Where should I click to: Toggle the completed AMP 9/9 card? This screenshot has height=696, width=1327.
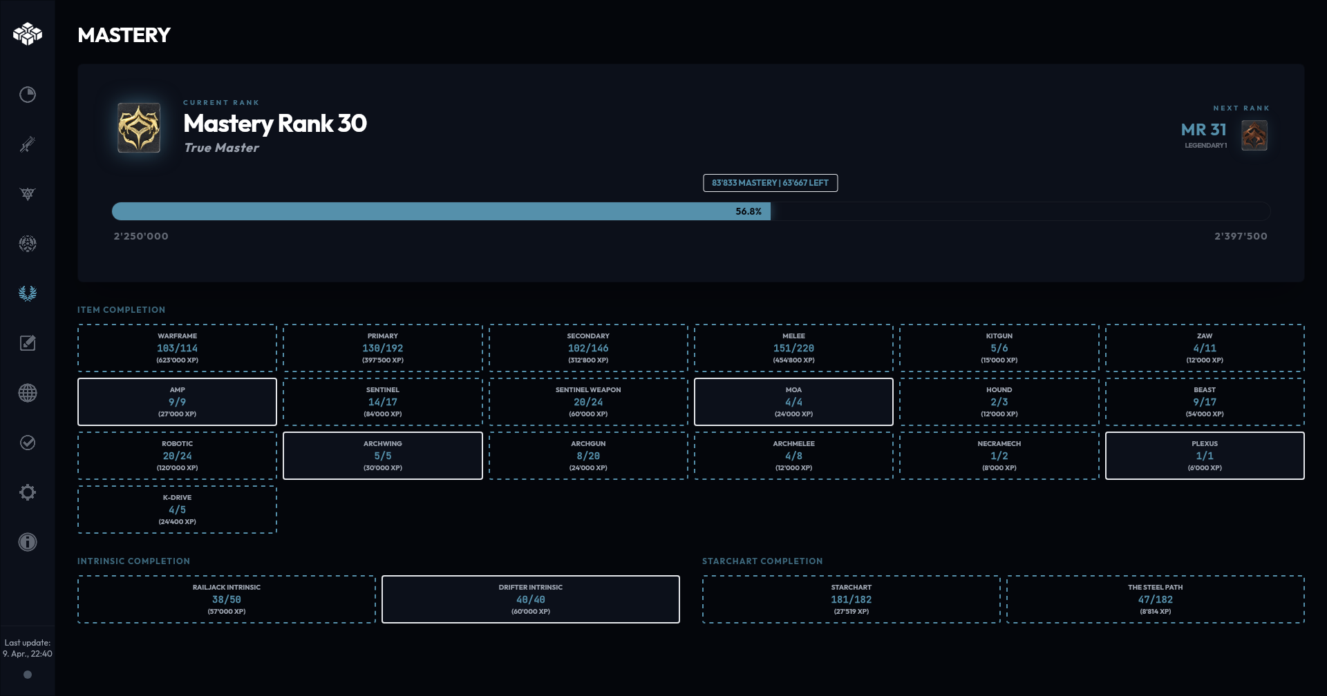[177, 402]
